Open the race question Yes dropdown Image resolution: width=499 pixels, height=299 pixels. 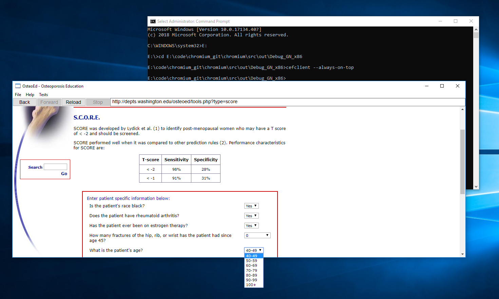click(251, 206)
